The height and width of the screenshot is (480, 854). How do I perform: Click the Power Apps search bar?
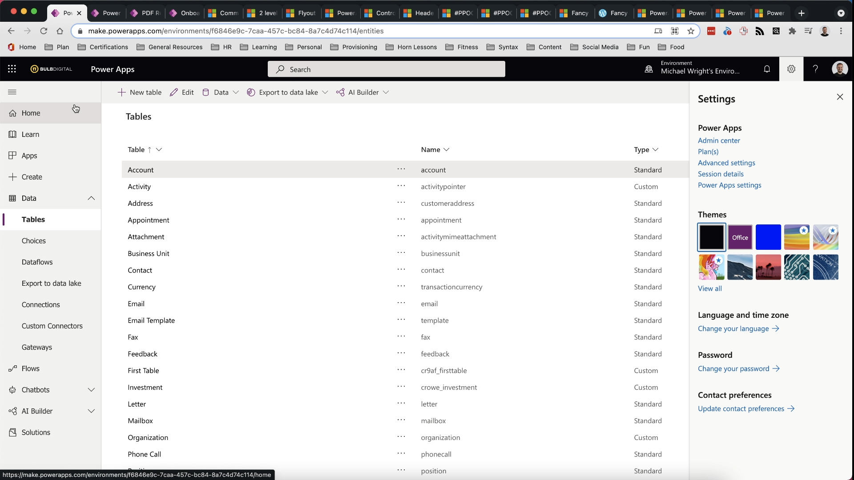pyautogui.click(x=386, y=69)
